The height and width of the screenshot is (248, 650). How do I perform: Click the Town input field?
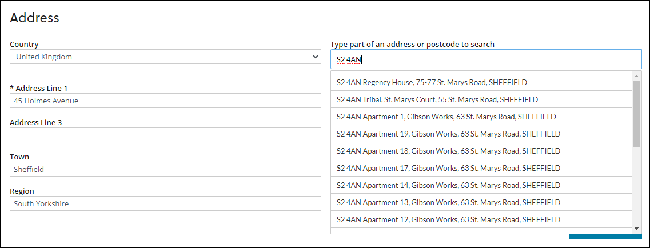(165, 169)
